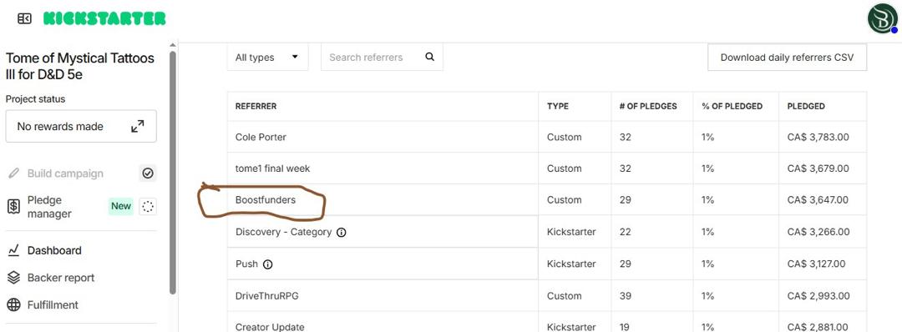Click pledge count 22 for Discovery - Category

625,232
